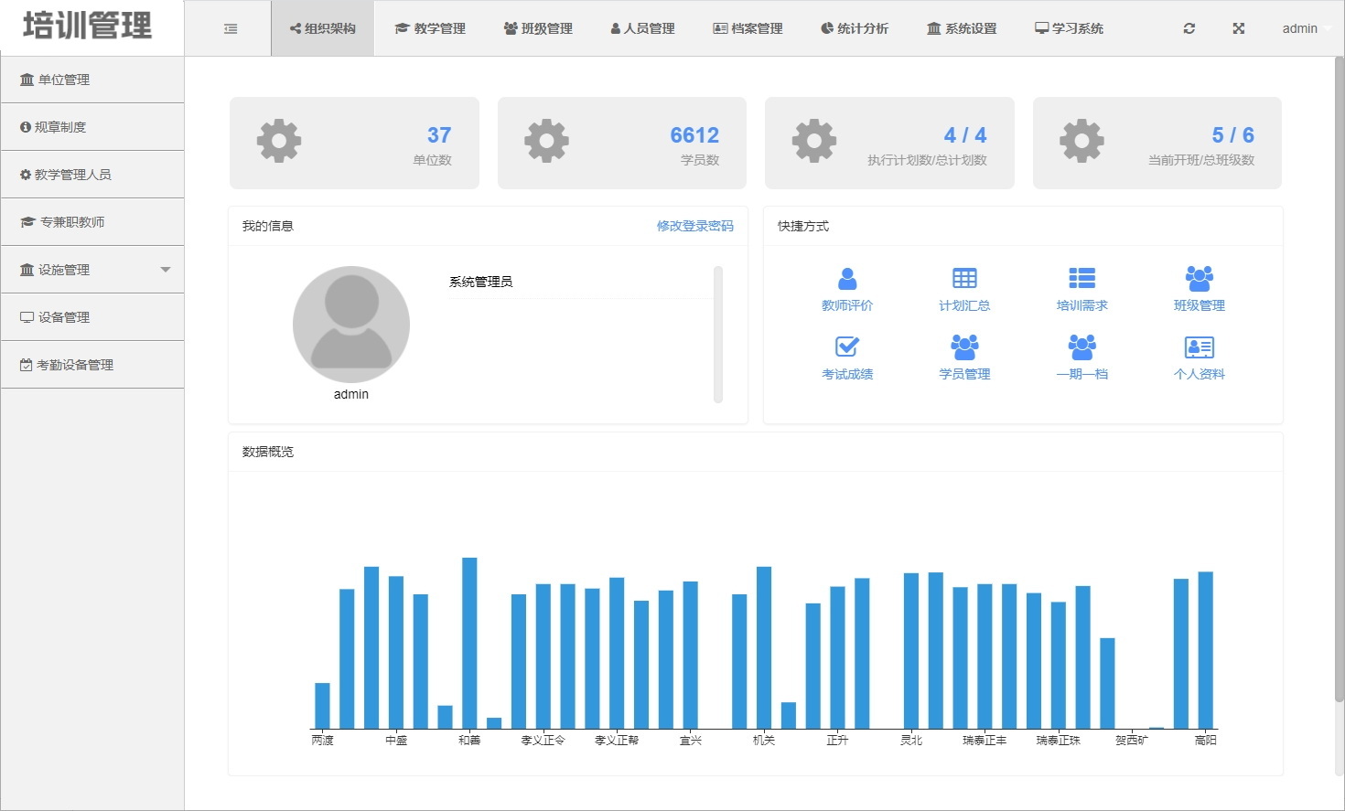The image size is (1345, 811).
Task: Open the 班级管理 shortcut group icon
Action: pos(1199,279)
